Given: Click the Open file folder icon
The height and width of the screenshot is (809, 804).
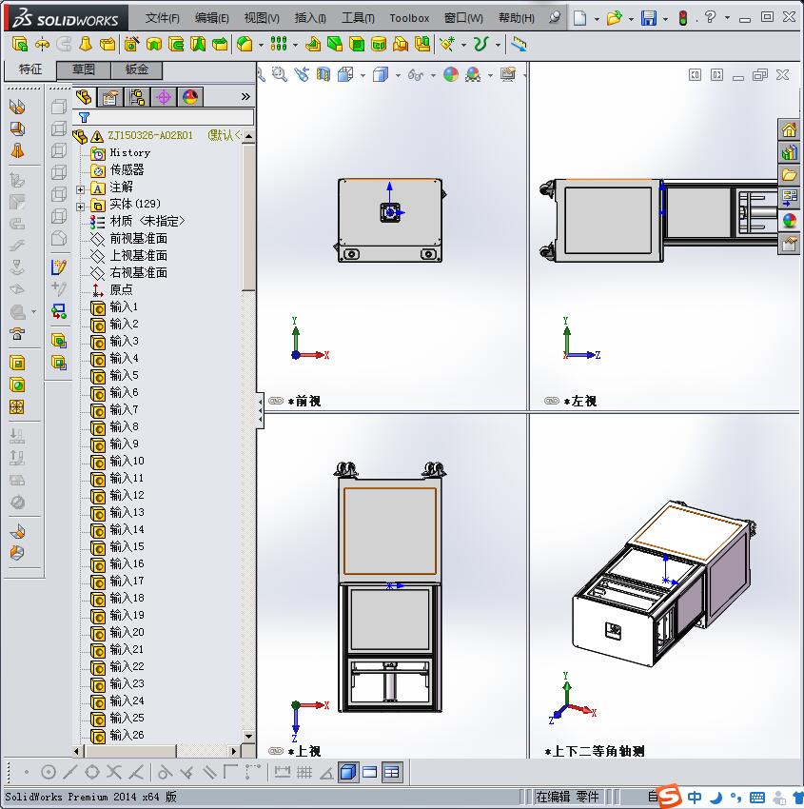Looking at the screenshot, I should click(614, 18).
